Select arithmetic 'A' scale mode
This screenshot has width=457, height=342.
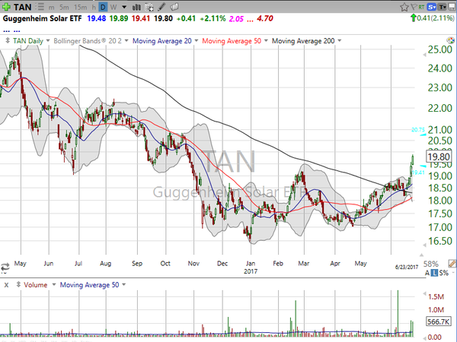click(x=427, y=273)
